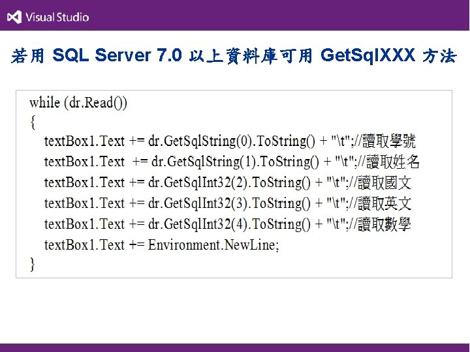The height and width of the screenshot is (352, 470).
Task: Click the opening curly brace line
Action: [33, 122]
